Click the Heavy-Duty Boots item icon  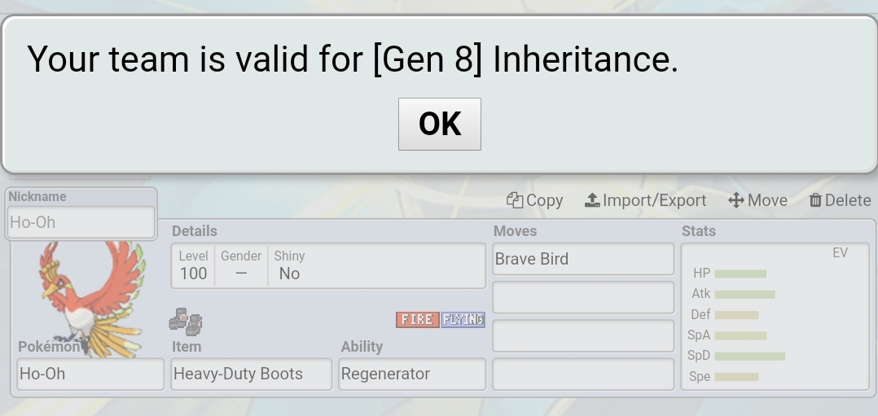coord(186,322)
